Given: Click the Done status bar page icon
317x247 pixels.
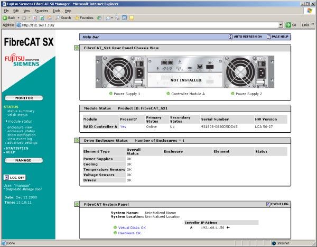Looking at the screenshot, I should tap(4, 243).
